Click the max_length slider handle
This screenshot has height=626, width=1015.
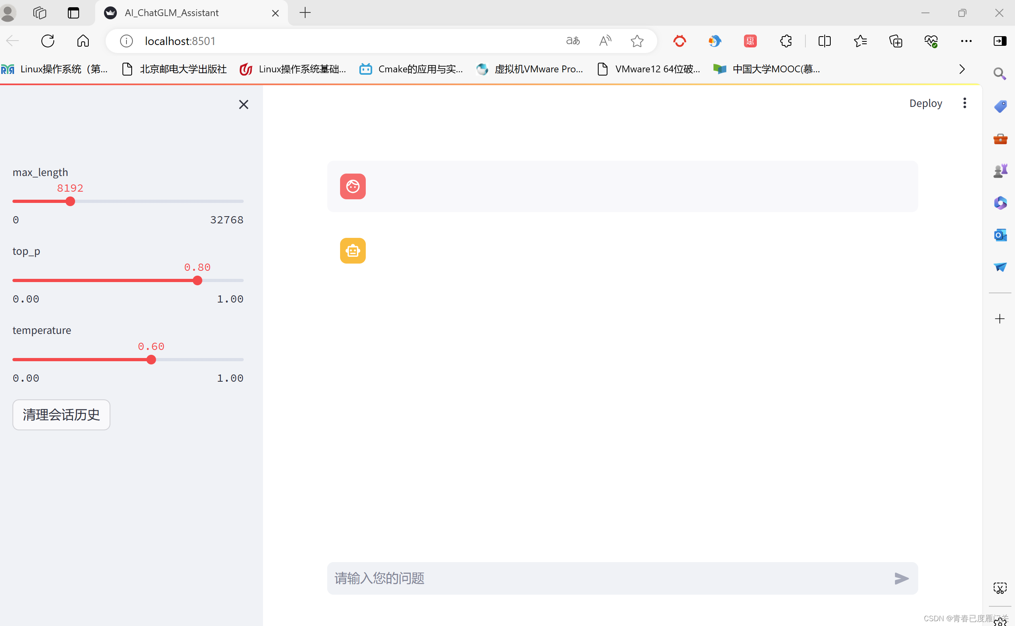[70, 201]
